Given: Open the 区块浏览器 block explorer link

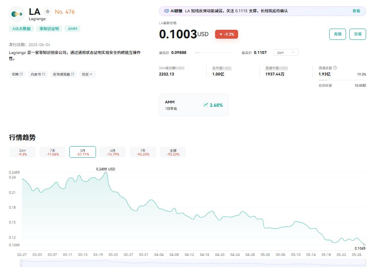Looking at the screenshot, I should click(x=64, y=74).
